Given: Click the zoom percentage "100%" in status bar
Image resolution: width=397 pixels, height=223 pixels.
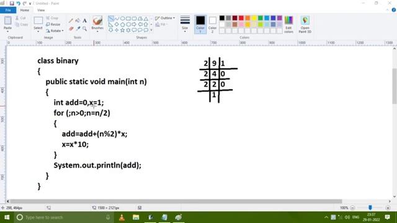Looking at the screenshot, I should tap(344, 208).
